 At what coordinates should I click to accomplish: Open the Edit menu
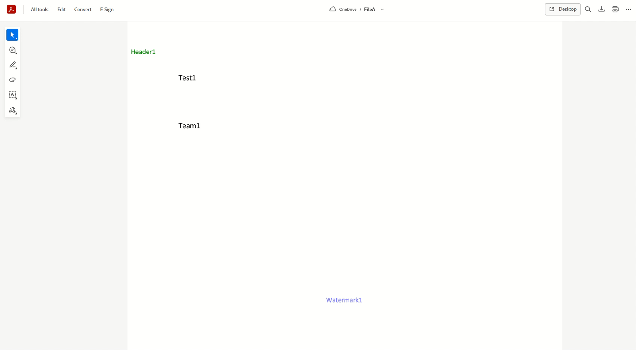pyautogui.click(x=61, y=10)
